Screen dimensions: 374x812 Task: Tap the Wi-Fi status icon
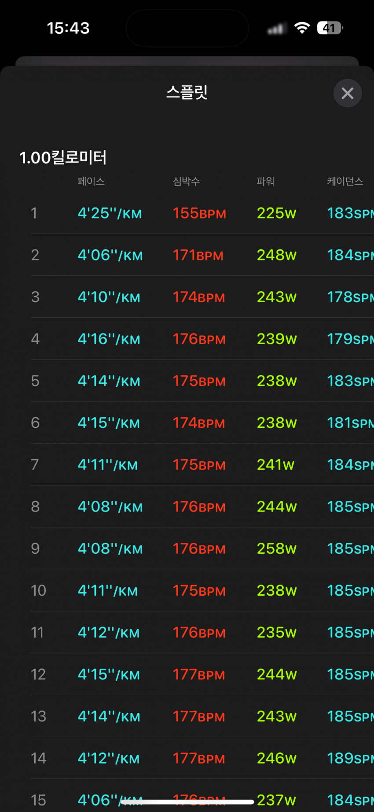click(x=302, y=28)
